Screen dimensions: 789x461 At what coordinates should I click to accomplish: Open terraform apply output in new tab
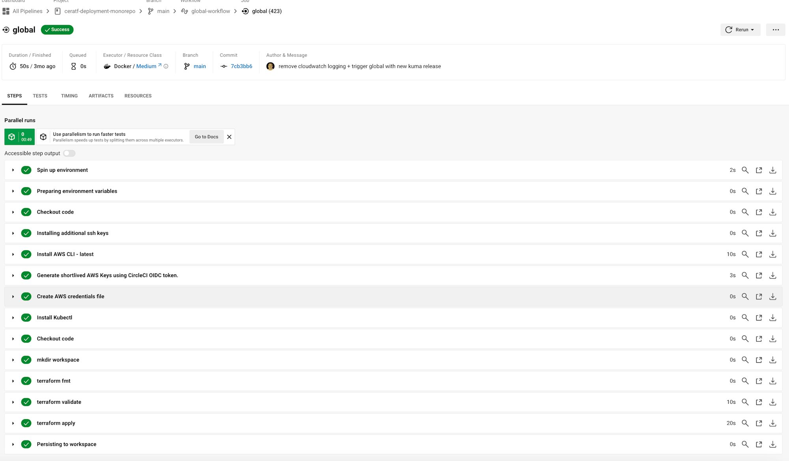click(759, 423)
